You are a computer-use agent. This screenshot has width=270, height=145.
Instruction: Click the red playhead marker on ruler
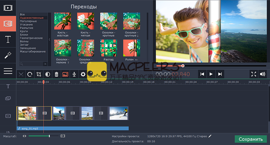pos(44,82)
